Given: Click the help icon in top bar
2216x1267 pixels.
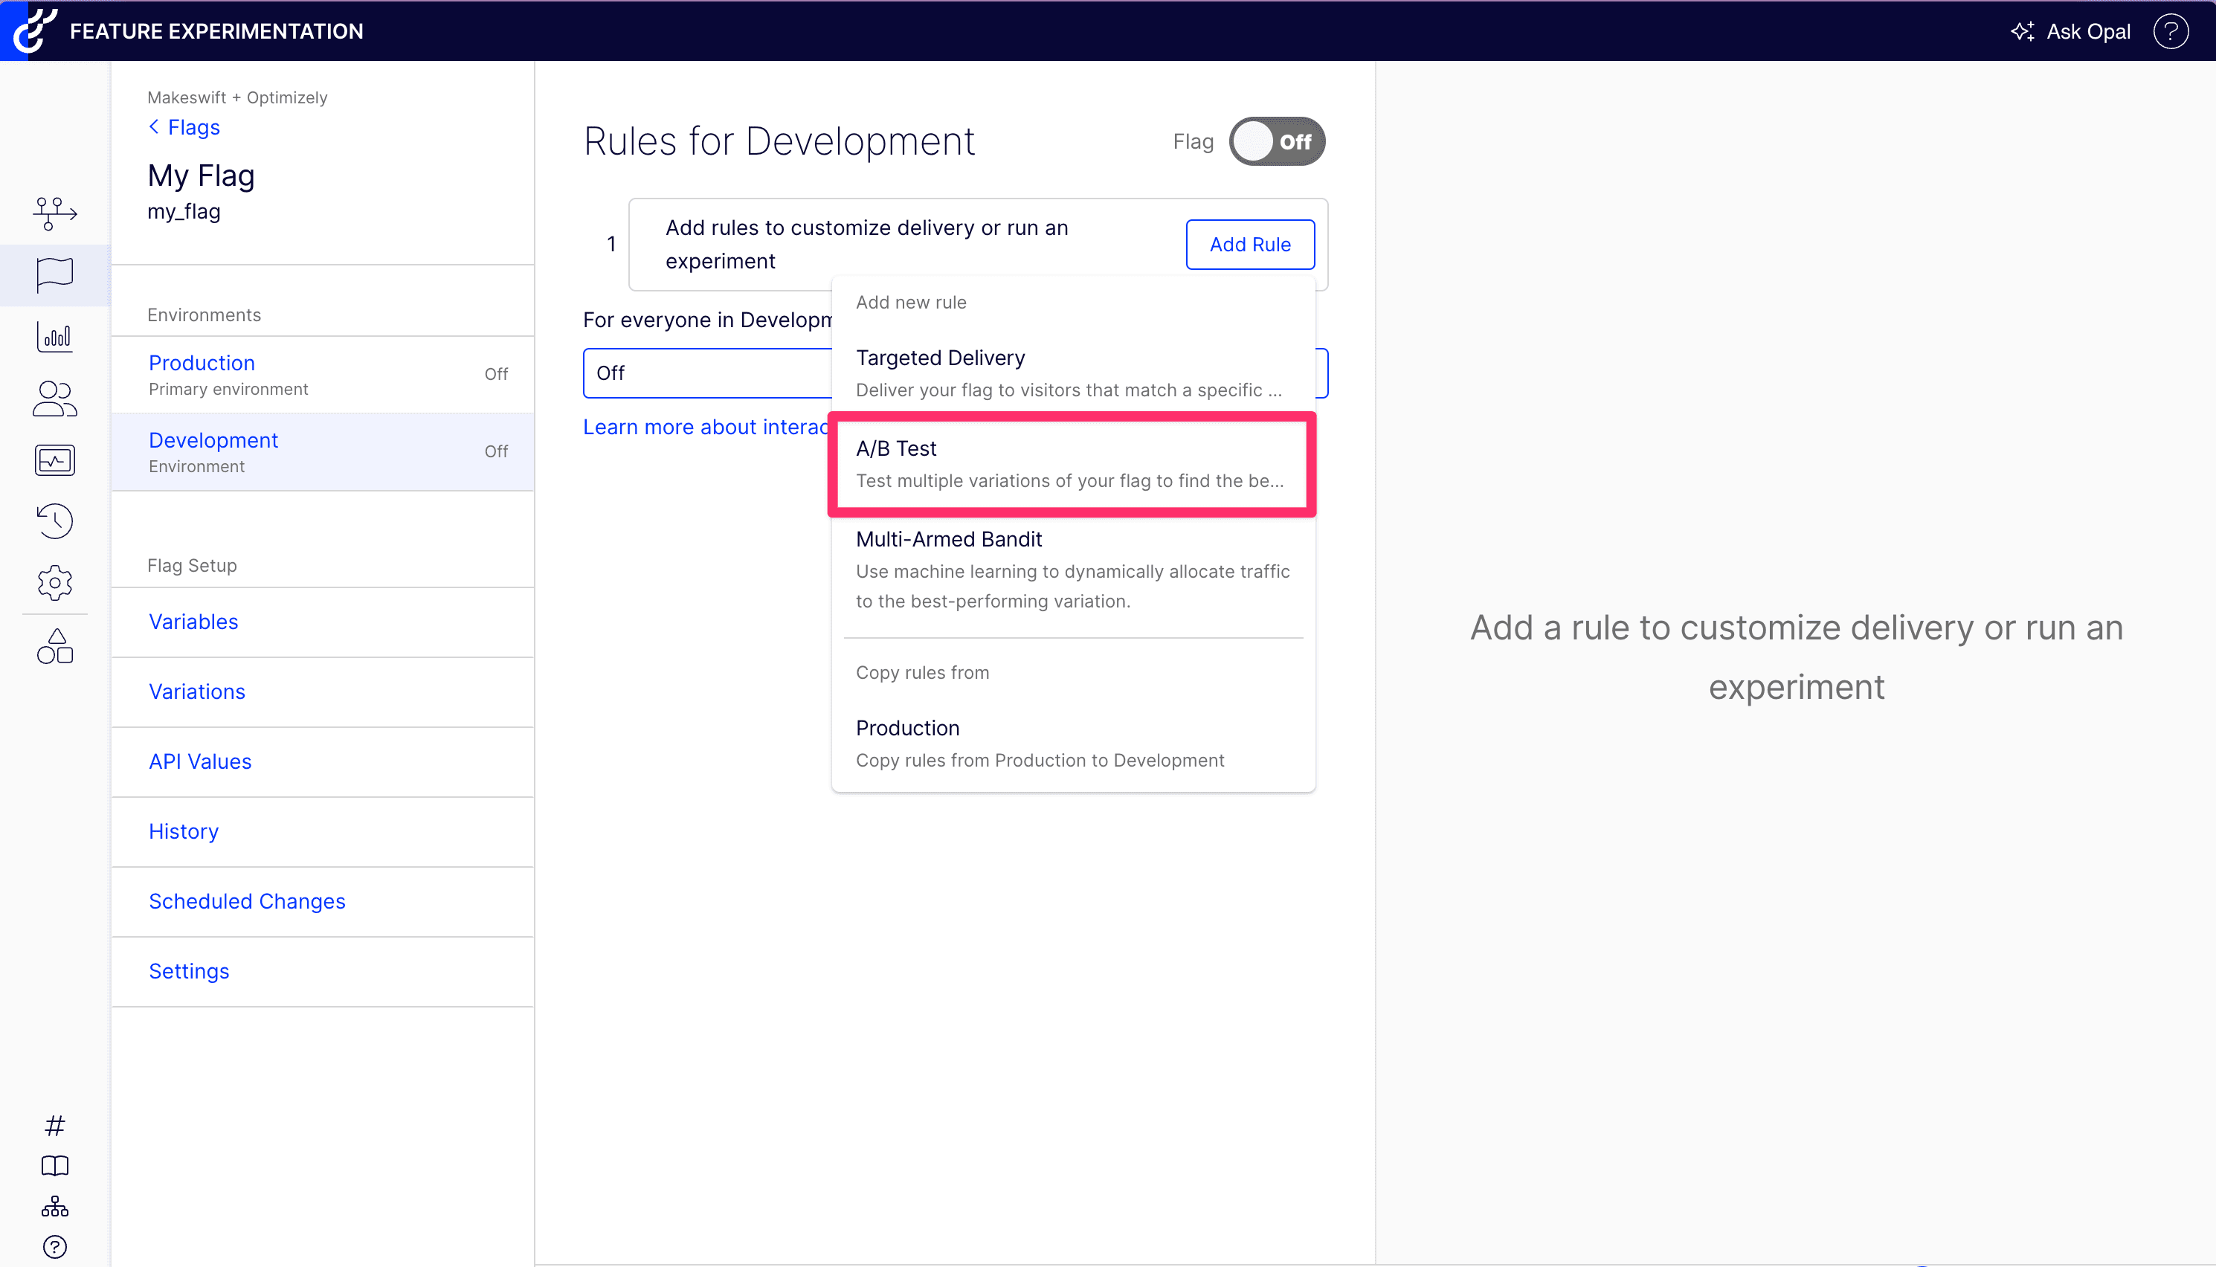Looking at the screenshot, I should 2170,31.
